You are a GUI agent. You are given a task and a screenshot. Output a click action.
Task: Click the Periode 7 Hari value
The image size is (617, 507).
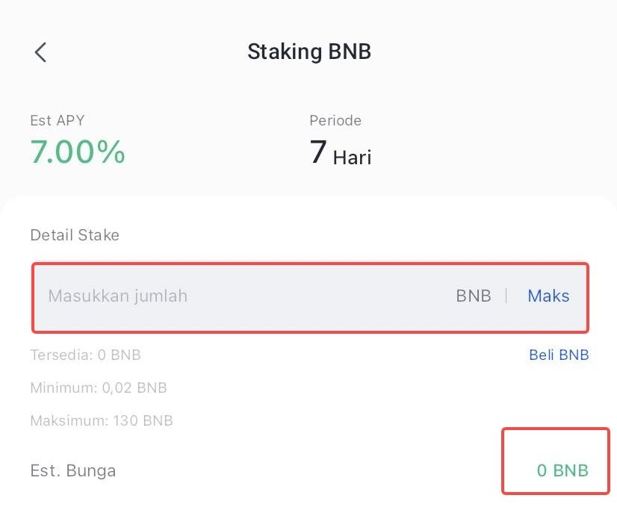pos(341,152)
